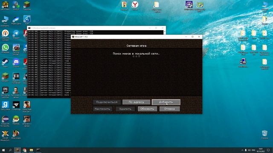
Task: Launch the Steam desktop shortcut
Action: [5, 63]
